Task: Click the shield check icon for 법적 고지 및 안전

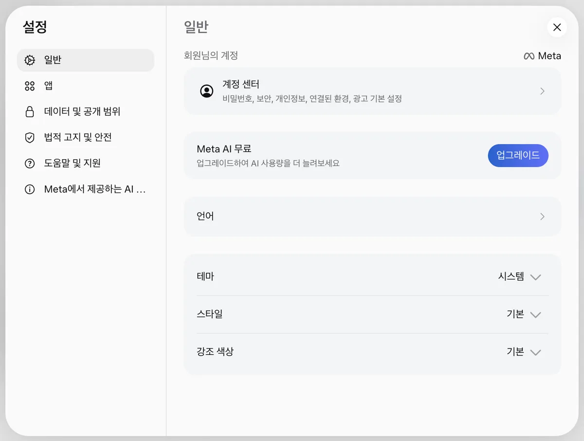Action: pos(30,137)
